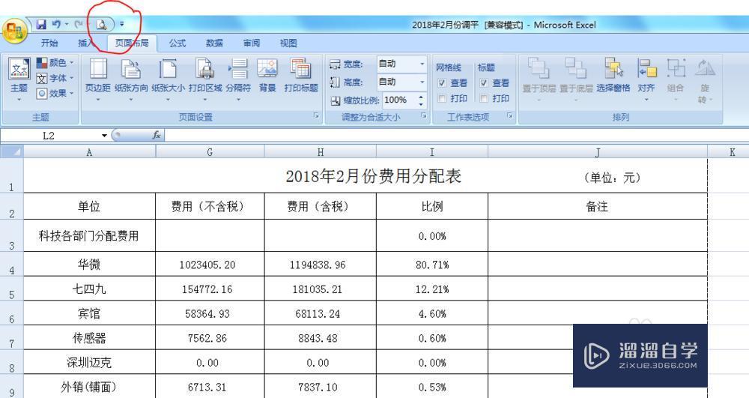
Task: Click 置于顶层 bring to front icon
Action: coord(539,68)
